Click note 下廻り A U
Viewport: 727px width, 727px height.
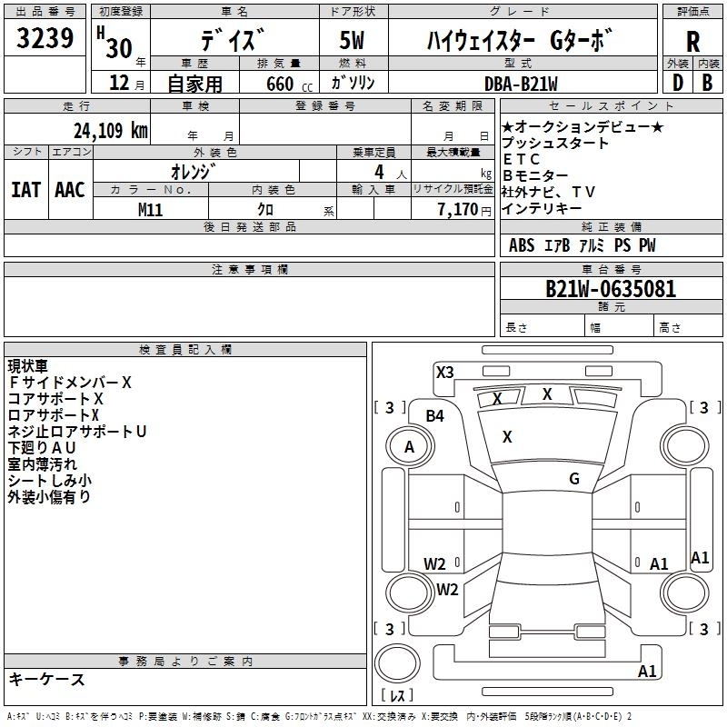42,448
